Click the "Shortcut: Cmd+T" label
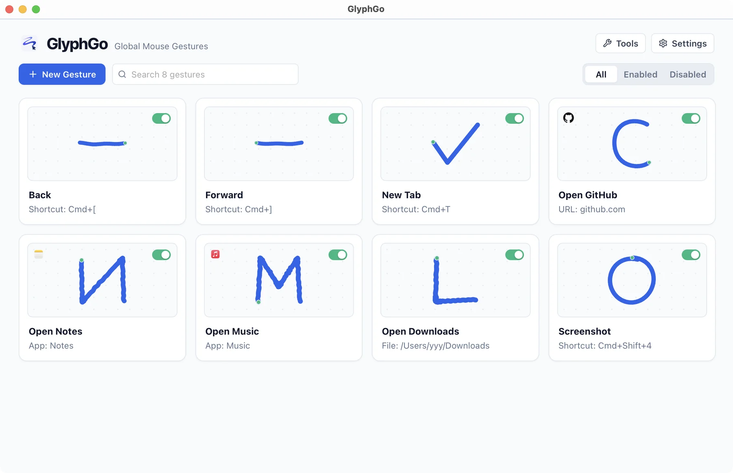733x473 pixels. [x=416, y=209]
